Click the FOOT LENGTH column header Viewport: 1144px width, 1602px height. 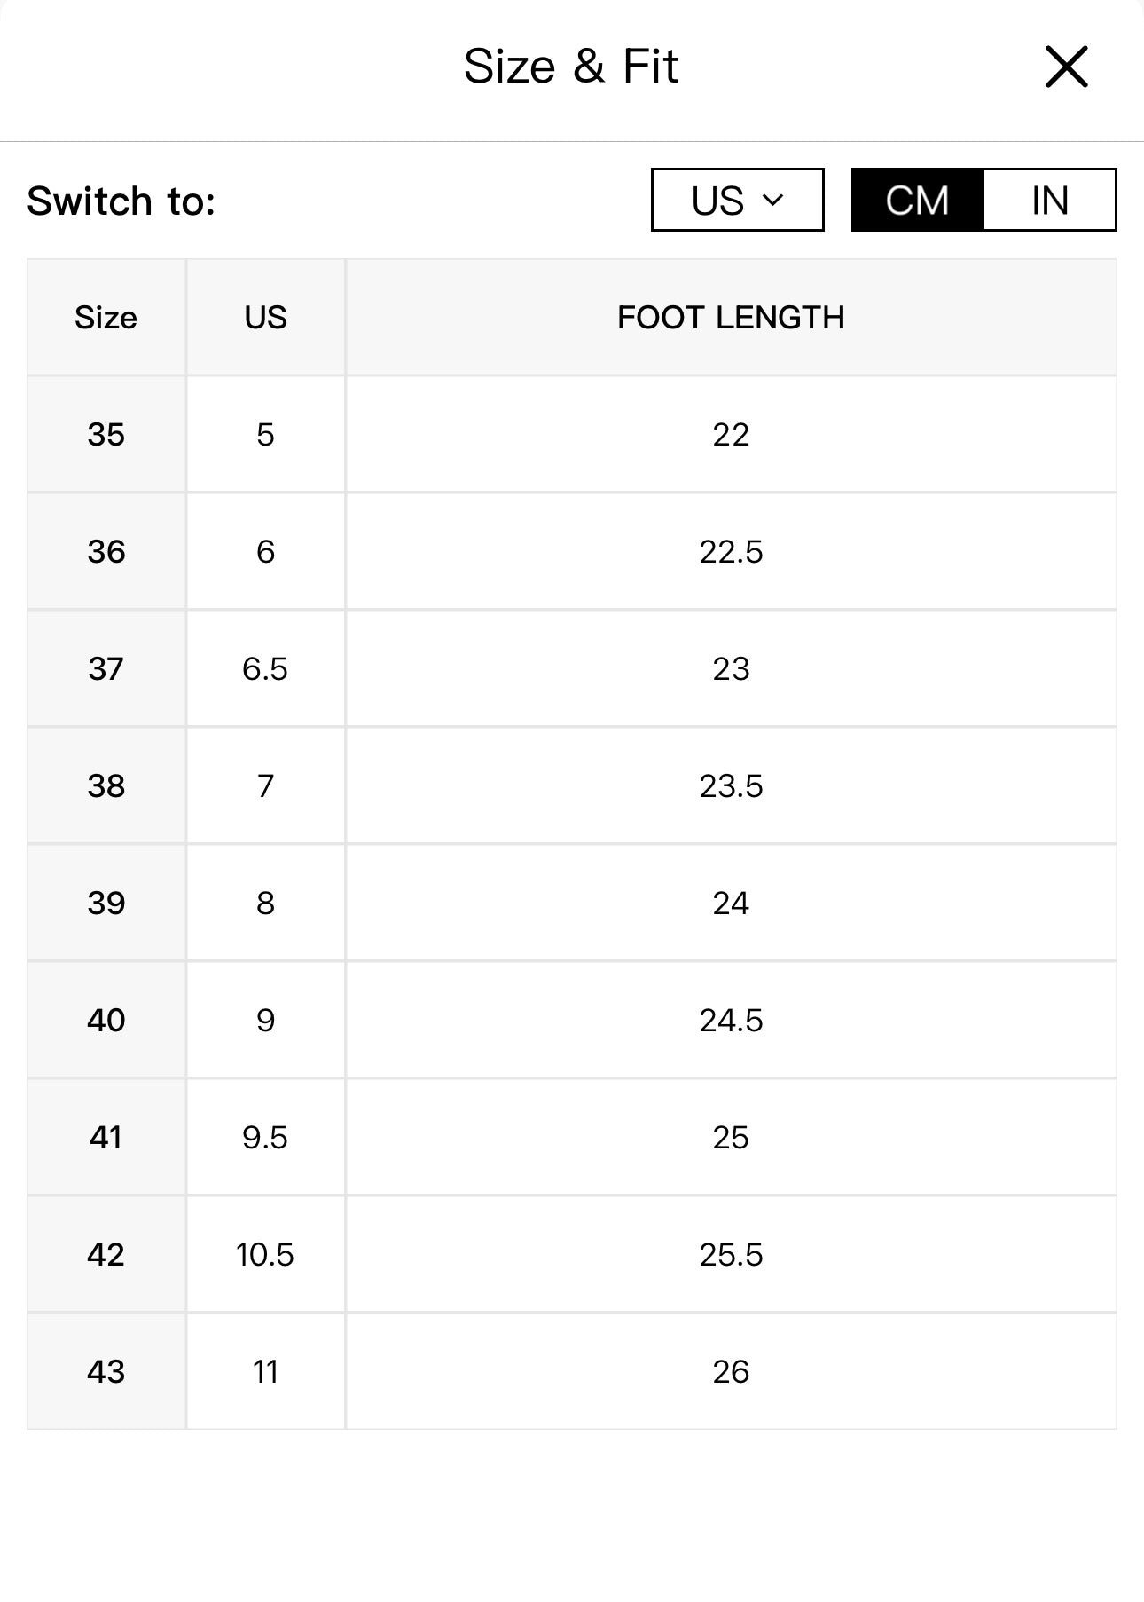(x=731, y=317)
